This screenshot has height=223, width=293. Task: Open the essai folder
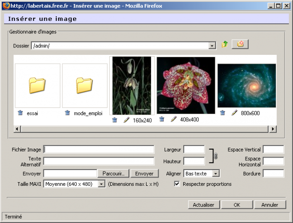(37, 85)
